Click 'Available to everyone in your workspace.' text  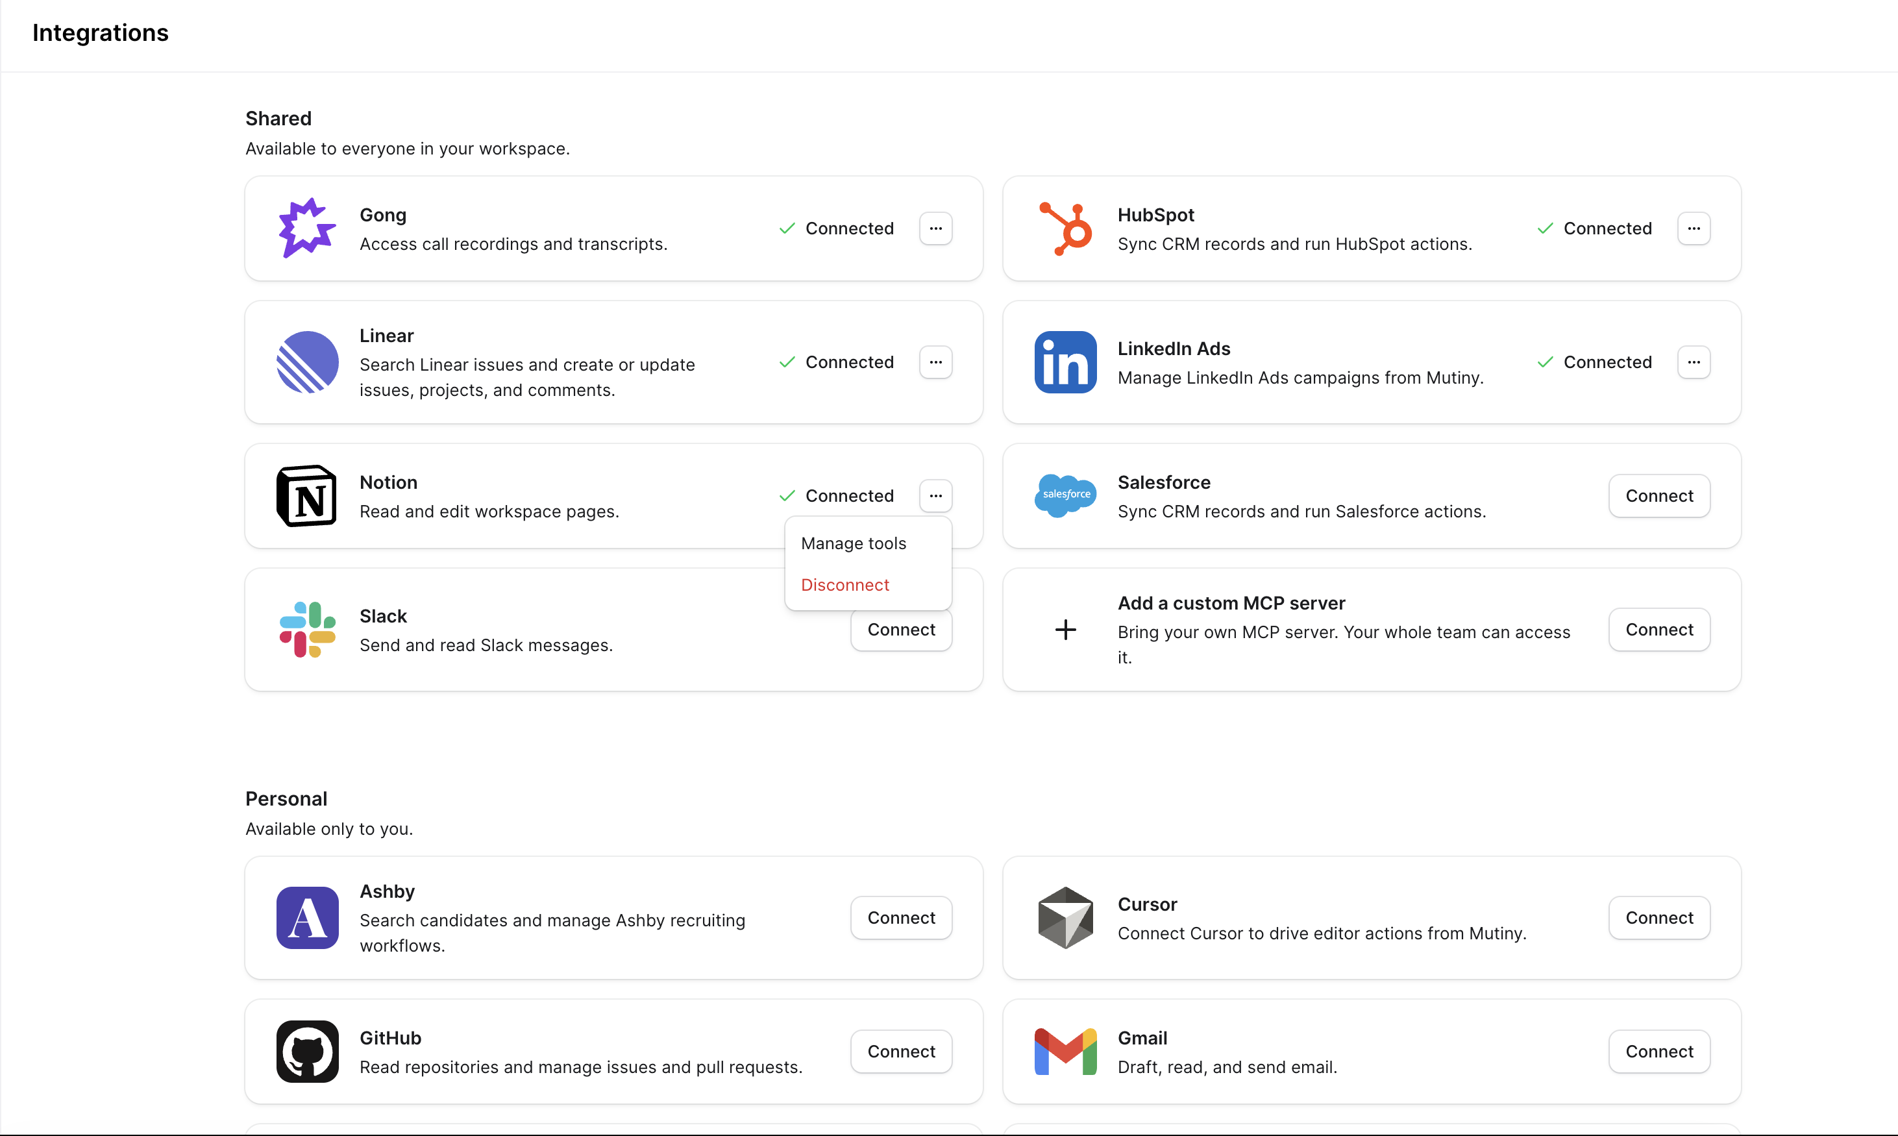[x=407, y=149]
